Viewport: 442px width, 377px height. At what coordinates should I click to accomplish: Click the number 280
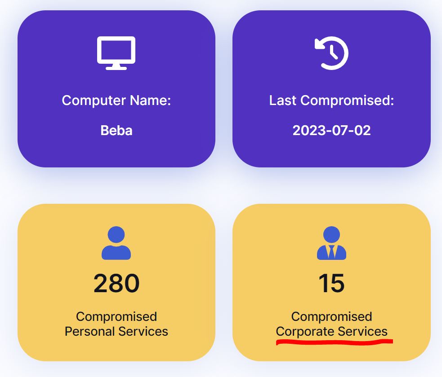pyautogui.click(x=116, y=283)
